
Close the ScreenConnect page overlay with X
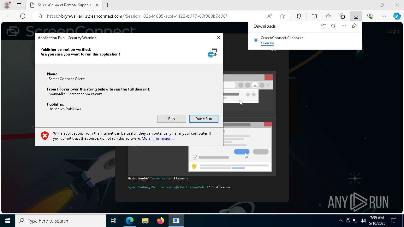(274, 49)
